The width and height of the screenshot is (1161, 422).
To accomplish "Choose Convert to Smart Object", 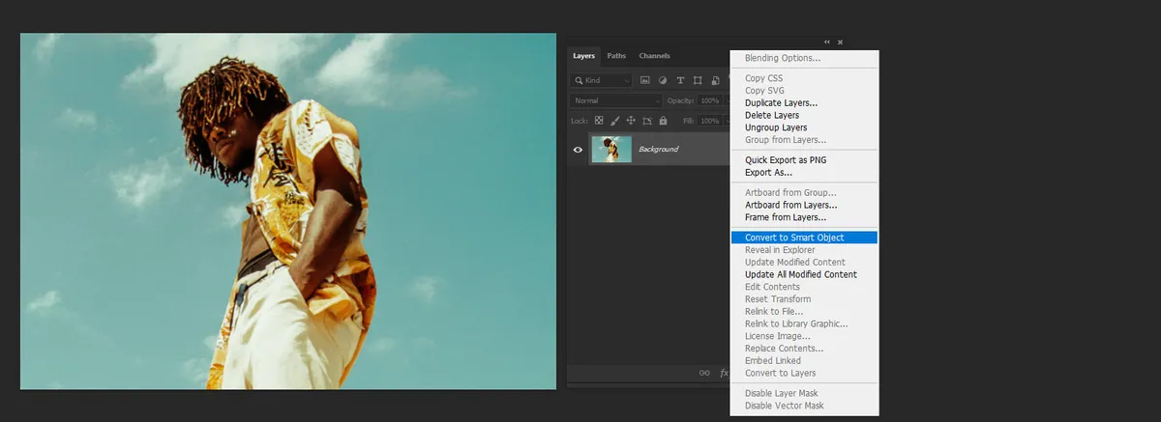I will point(804,238).
